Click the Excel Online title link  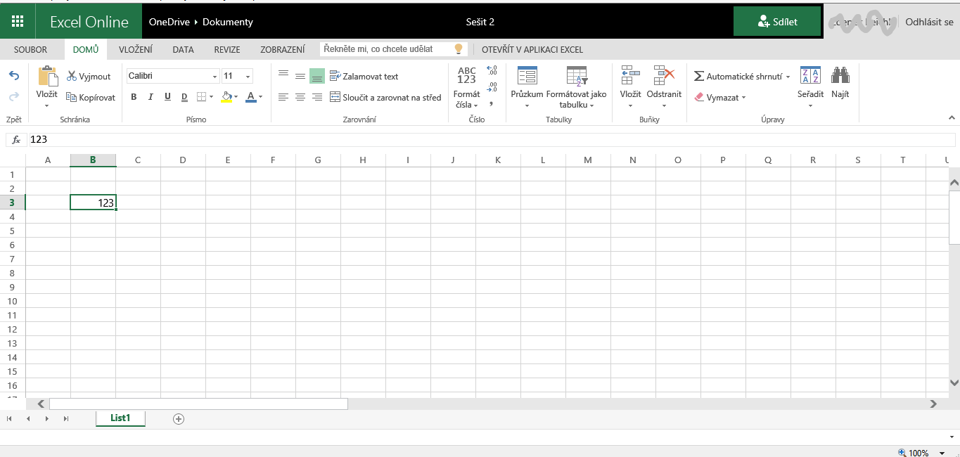[89, 22]
